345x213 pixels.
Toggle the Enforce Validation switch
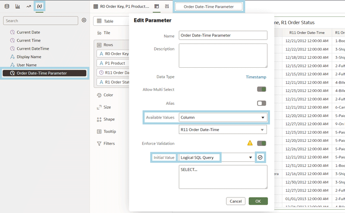tap(261, 143)
